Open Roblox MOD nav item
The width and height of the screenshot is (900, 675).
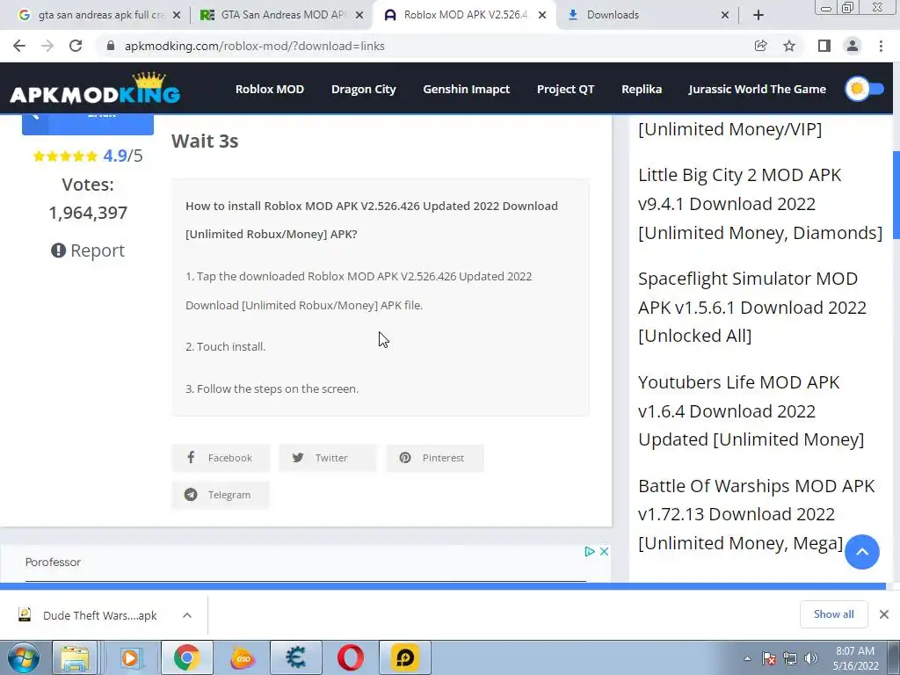(x=270, y=89)
